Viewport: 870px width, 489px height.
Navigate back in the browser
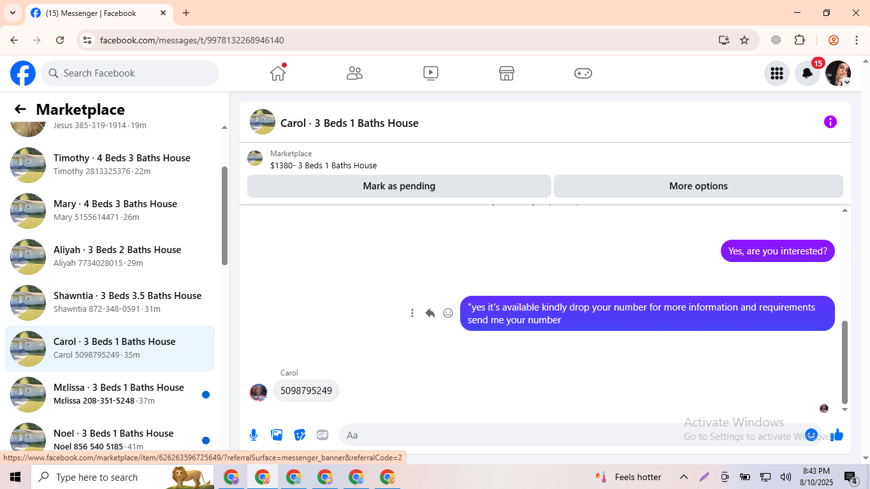click(x=14, y=40)
